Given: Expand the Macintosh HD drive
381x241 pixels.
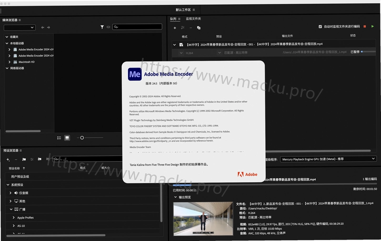Looking at the screenshot, I should 9,62.
